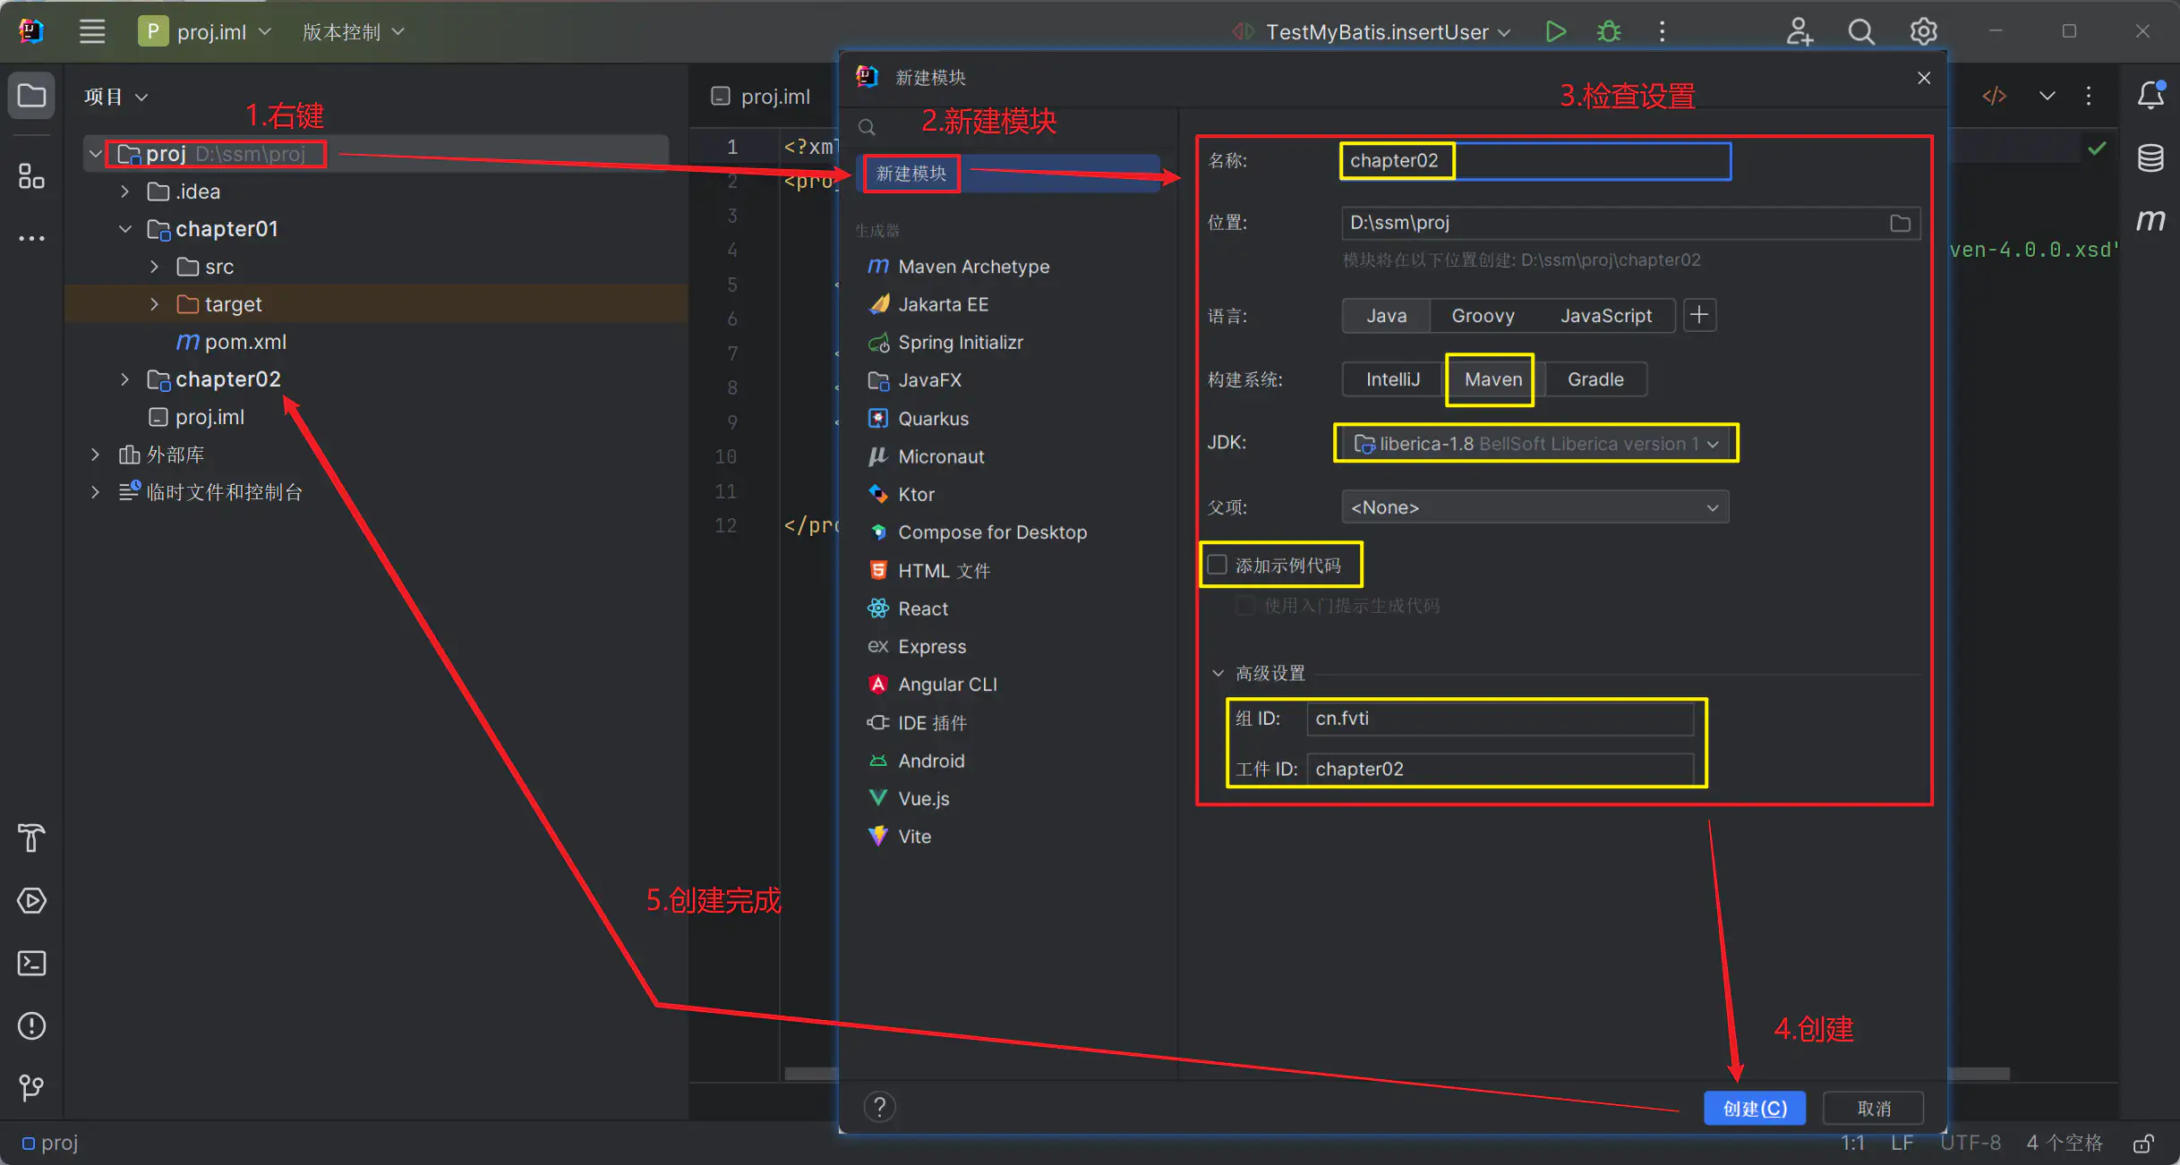
Task: Open the 父项 dropdown menu
Action: coord(1533,507)
